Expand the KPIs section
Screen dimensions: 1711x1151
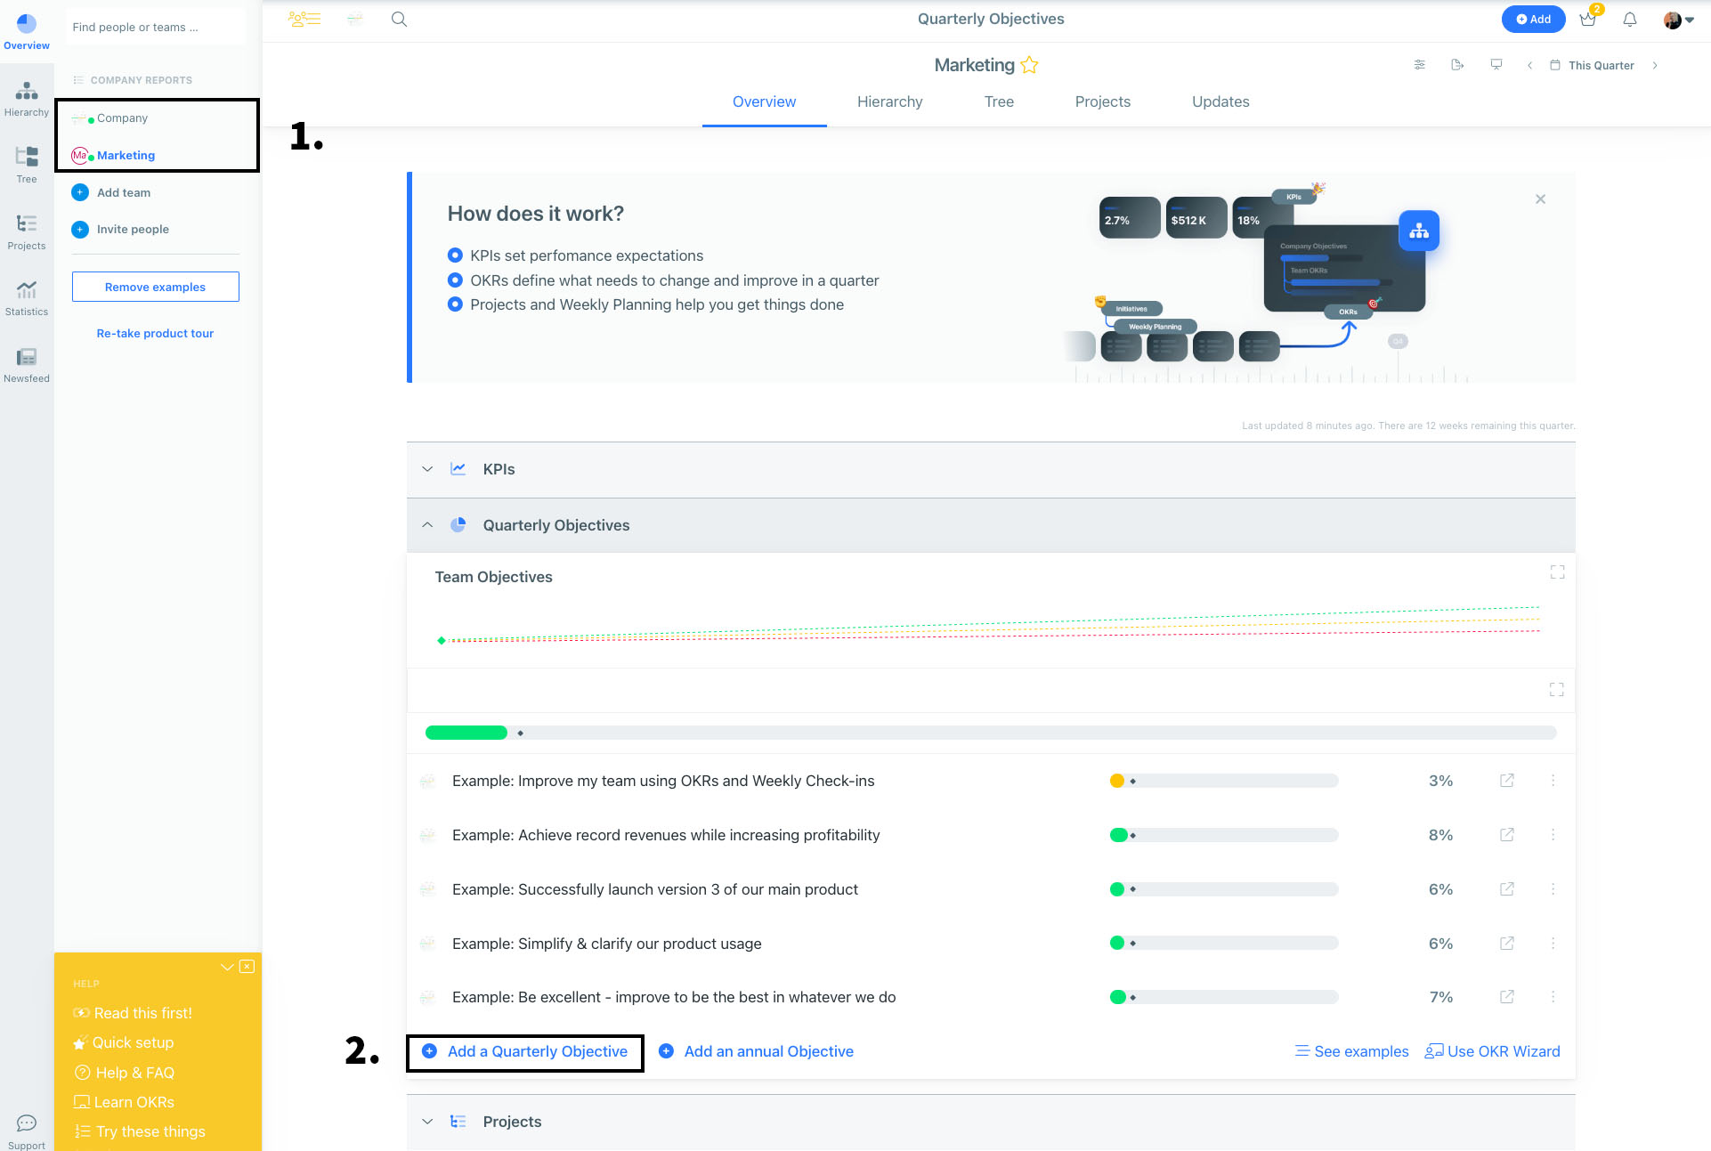(x=427, y=469)
